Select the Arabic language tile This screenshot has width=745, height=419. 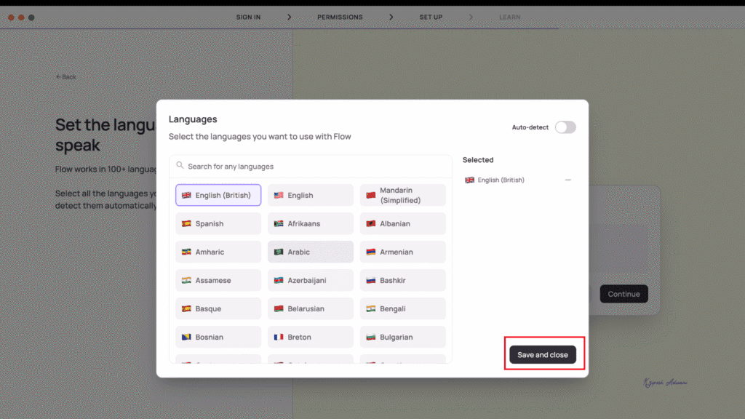coord(310,252)
